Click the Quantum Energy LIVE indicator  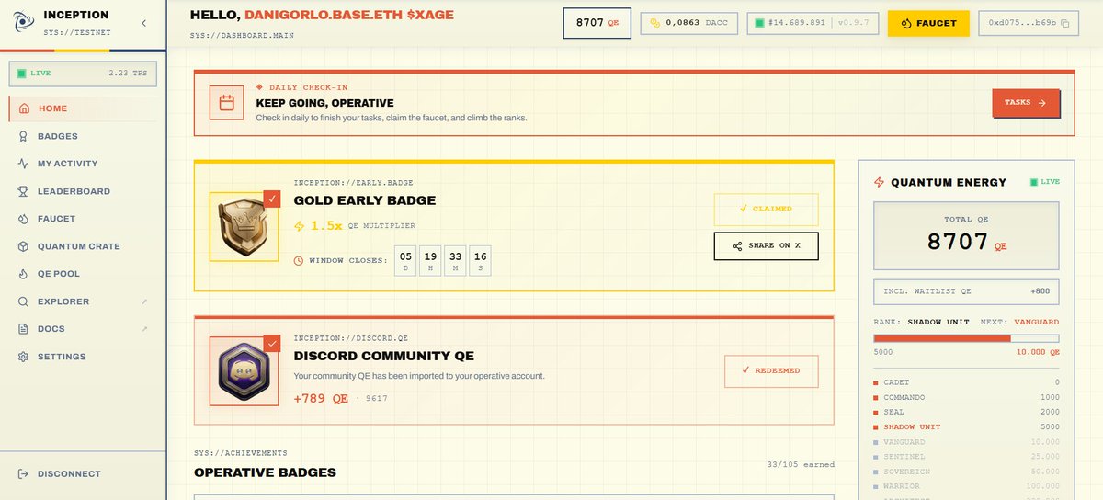point(1044,182)
